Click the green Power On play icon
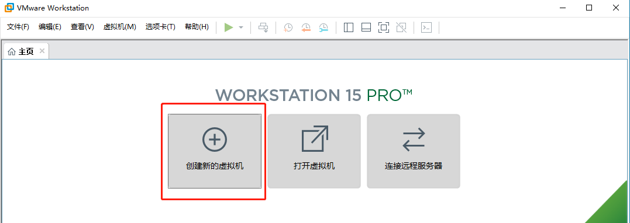630x223 pixels. pos(229,27)
